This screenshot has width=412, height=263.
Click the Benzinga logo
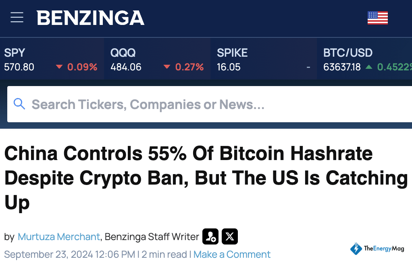(91, 18)
